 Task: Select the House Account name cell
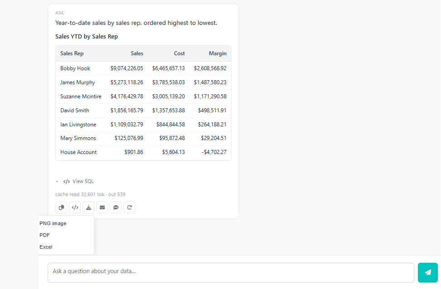(78, 152)
